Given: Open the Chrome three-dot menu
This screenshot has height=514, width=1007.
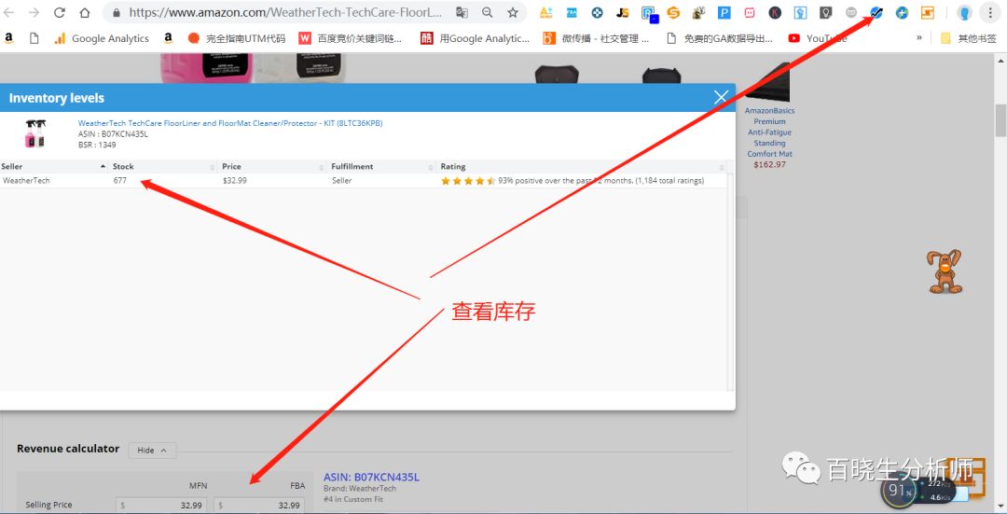Looking at the screenshot, I should tap(990, 12).
